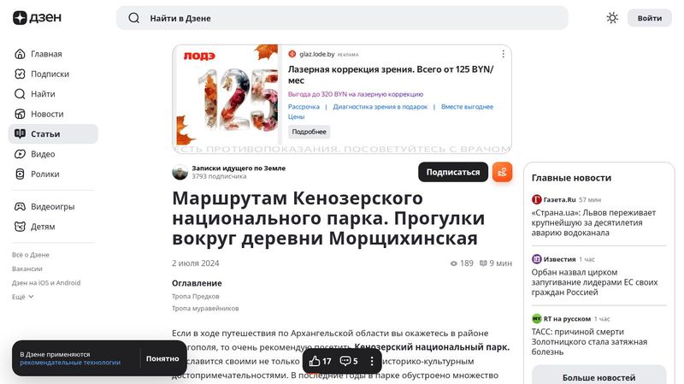Go to Видео section
The image size is (684, 384).
(x=43, y=154)
